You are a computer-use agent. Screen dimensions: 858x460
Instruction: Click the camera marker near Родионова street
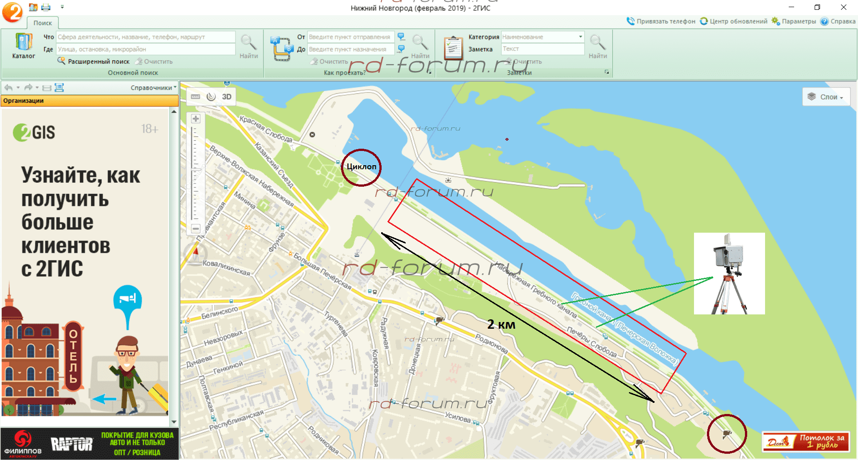[439, 320]
